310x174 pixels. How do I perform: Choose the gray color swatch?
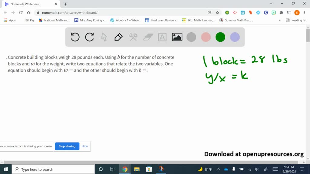(x=191, y=37)
